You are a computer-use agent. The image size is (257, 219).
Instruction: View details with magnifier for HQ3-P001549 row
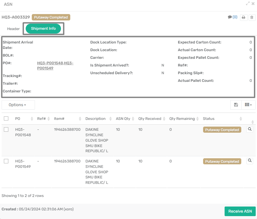pyautogui.click(x=250, y=161)
